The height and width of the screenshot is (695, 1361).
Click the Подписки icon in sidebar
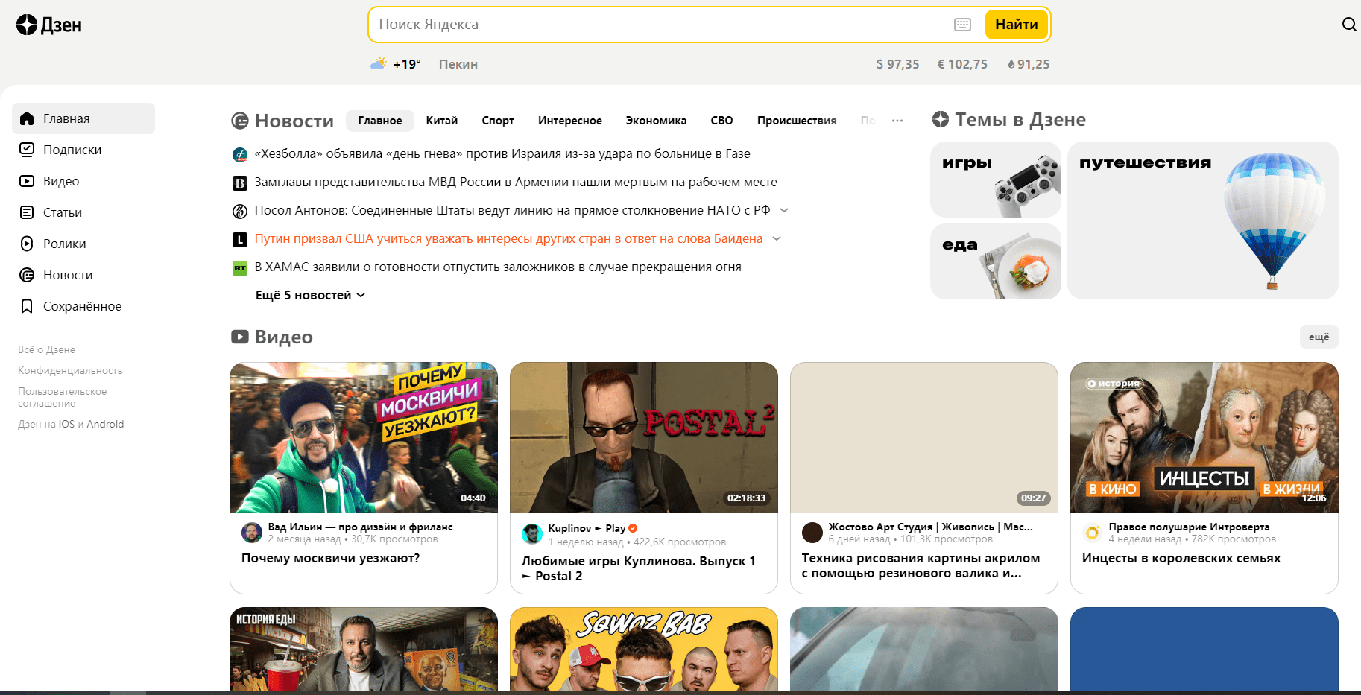tap(27, 150)
